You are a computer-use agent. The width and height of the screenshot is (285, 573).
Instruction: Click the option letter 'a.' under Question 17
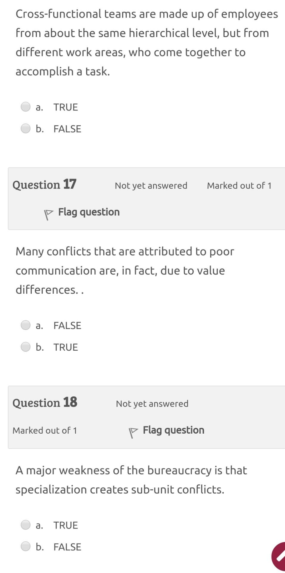click(x=40, y=326)
